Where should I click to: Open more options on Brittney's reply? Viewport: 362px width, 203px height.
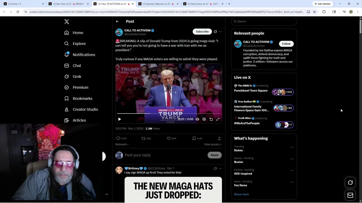coord(220,169)
